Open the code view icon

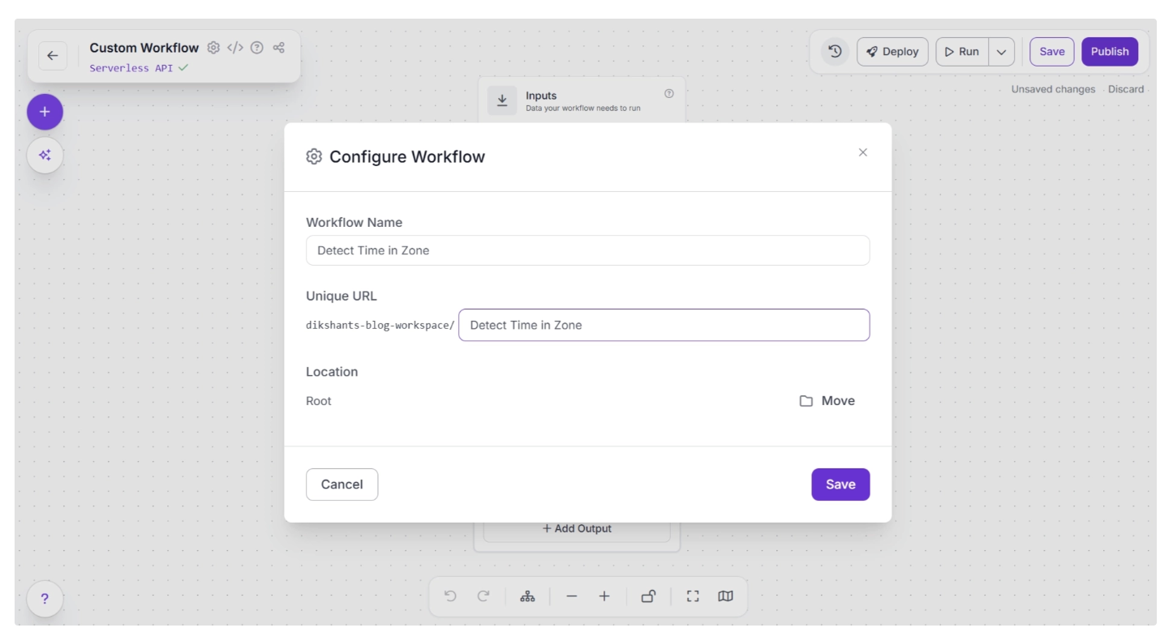(x=234, y=48)
